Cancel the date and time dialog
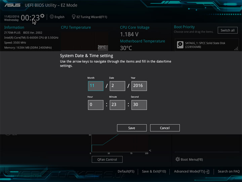The height and width of the screenshot is (182, 242). [x=165, y=128]
